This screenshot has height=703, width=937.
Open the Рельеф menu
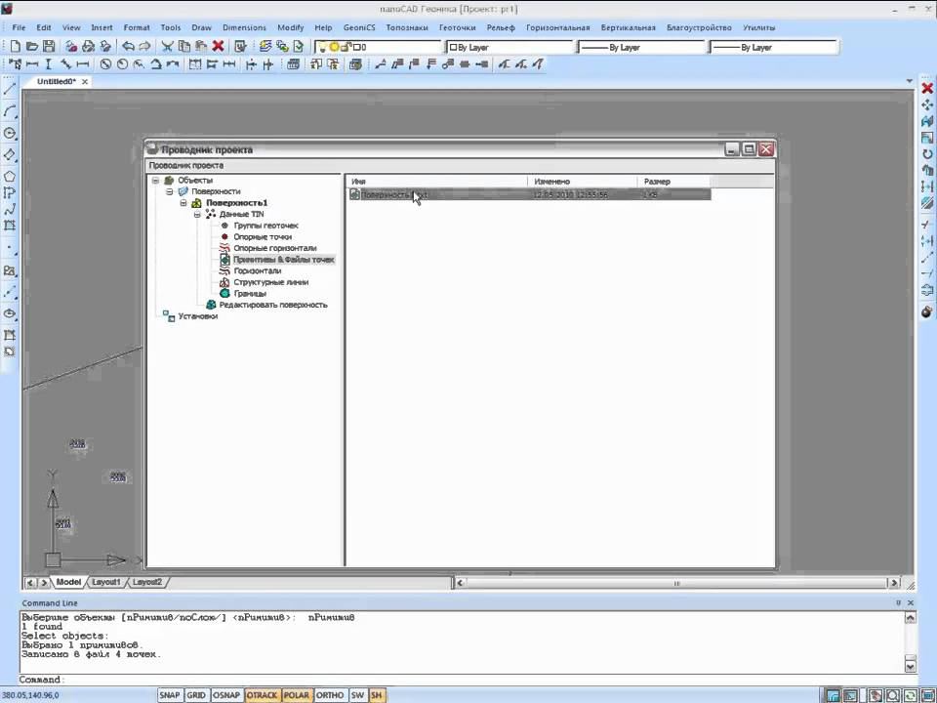tap(500, 27)
